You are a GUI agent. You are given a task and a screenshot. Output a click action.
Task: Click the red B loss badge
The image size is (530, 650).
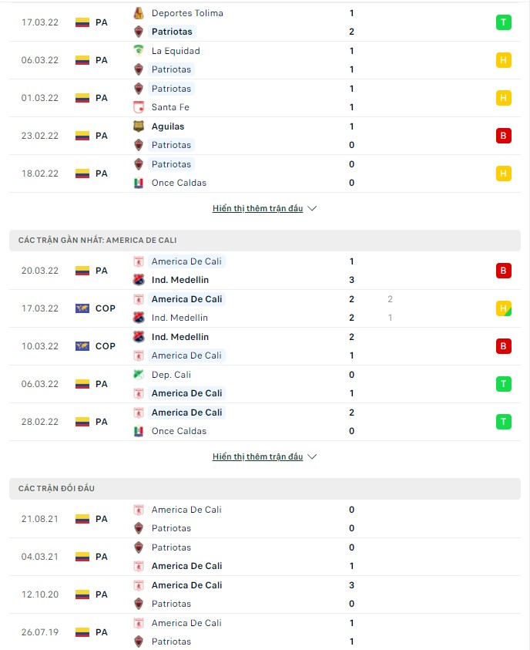pos(504,136)
